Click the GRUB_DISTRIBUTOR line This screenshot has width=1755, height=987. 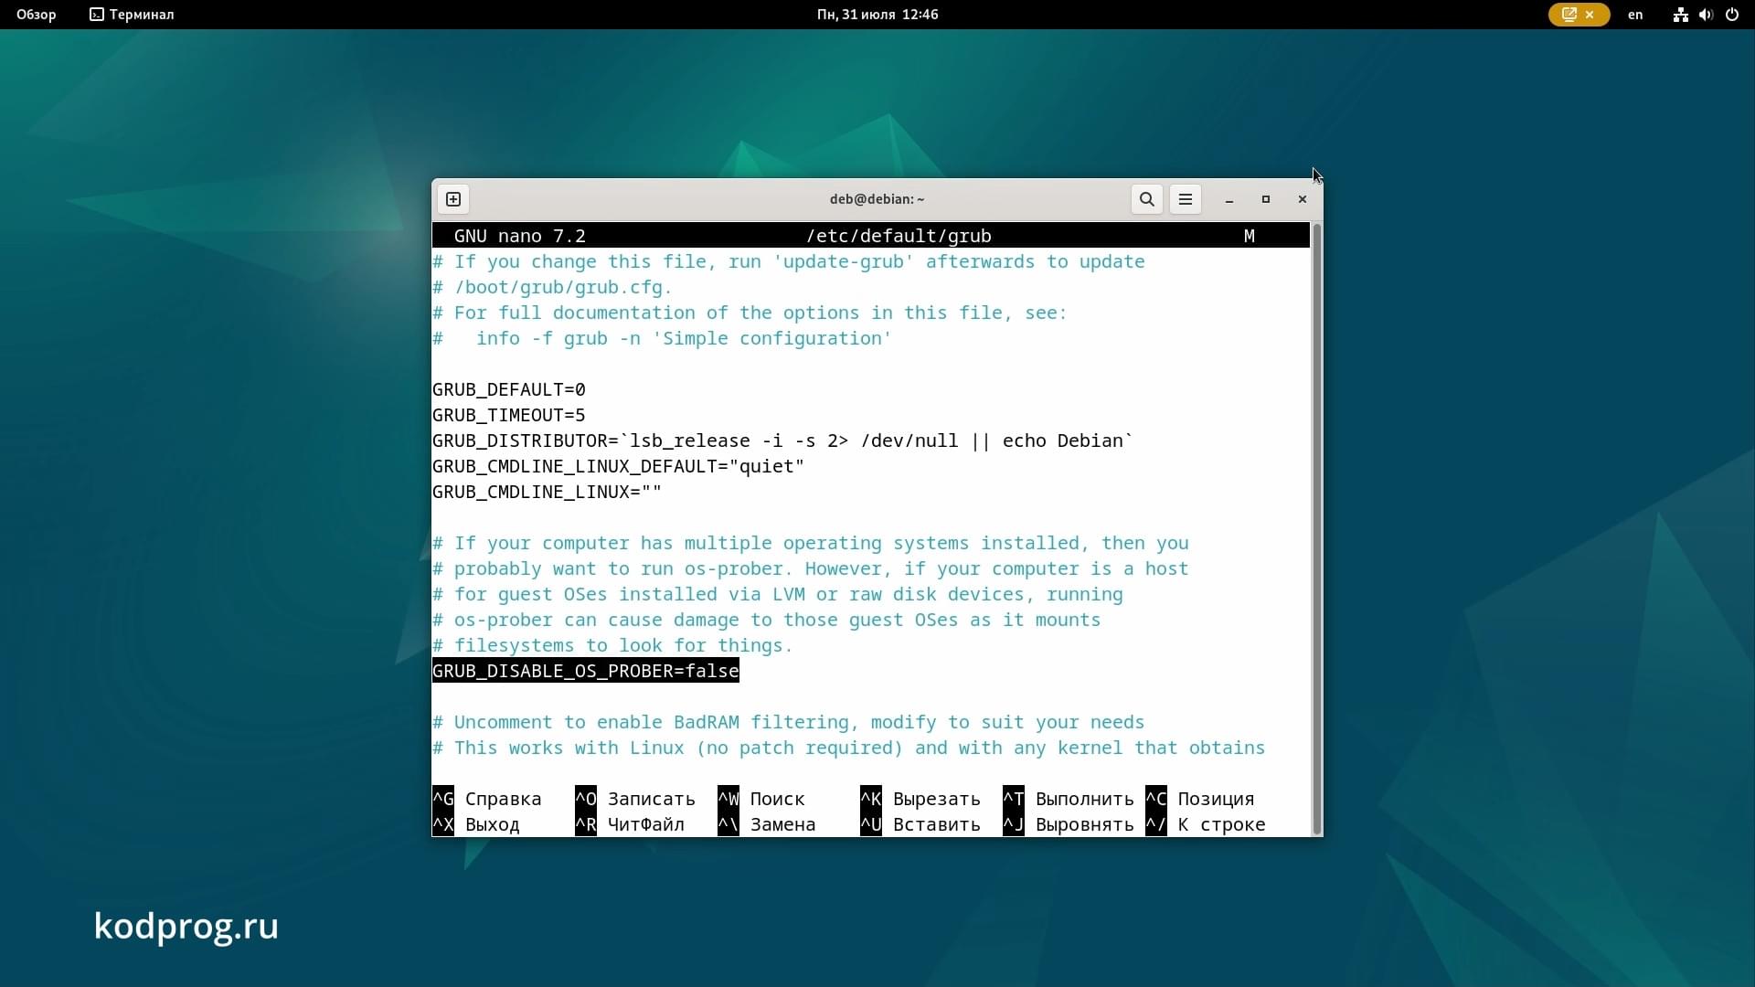[782, 440]
